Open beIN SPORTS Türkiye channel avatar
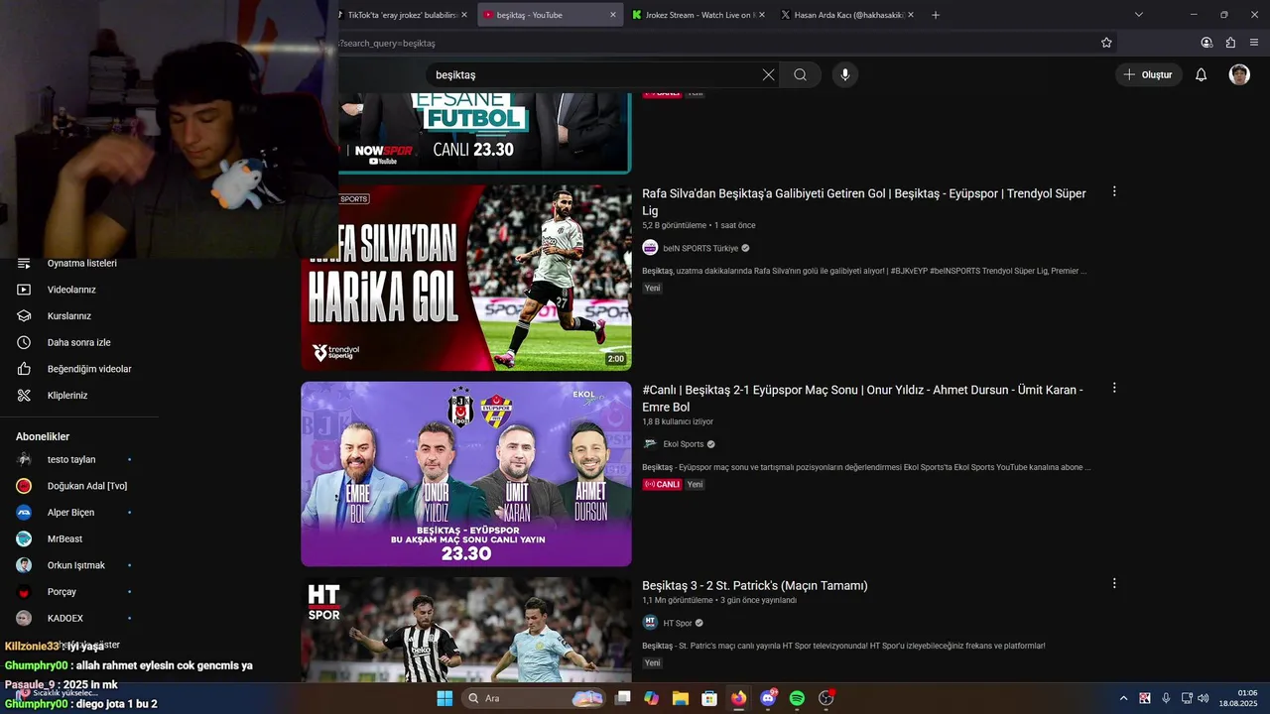This screenshot has height=714, width=1270. (650, 248)
